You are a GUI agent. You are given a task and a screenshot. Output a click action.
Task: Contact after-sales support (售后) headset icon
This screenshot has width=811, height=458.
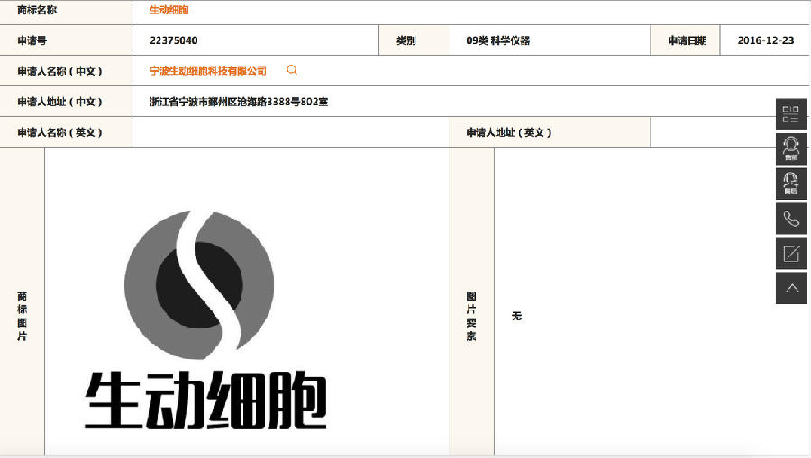(791, 184)
